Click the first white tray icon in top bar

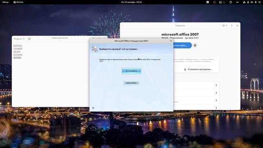coord(208,2)
